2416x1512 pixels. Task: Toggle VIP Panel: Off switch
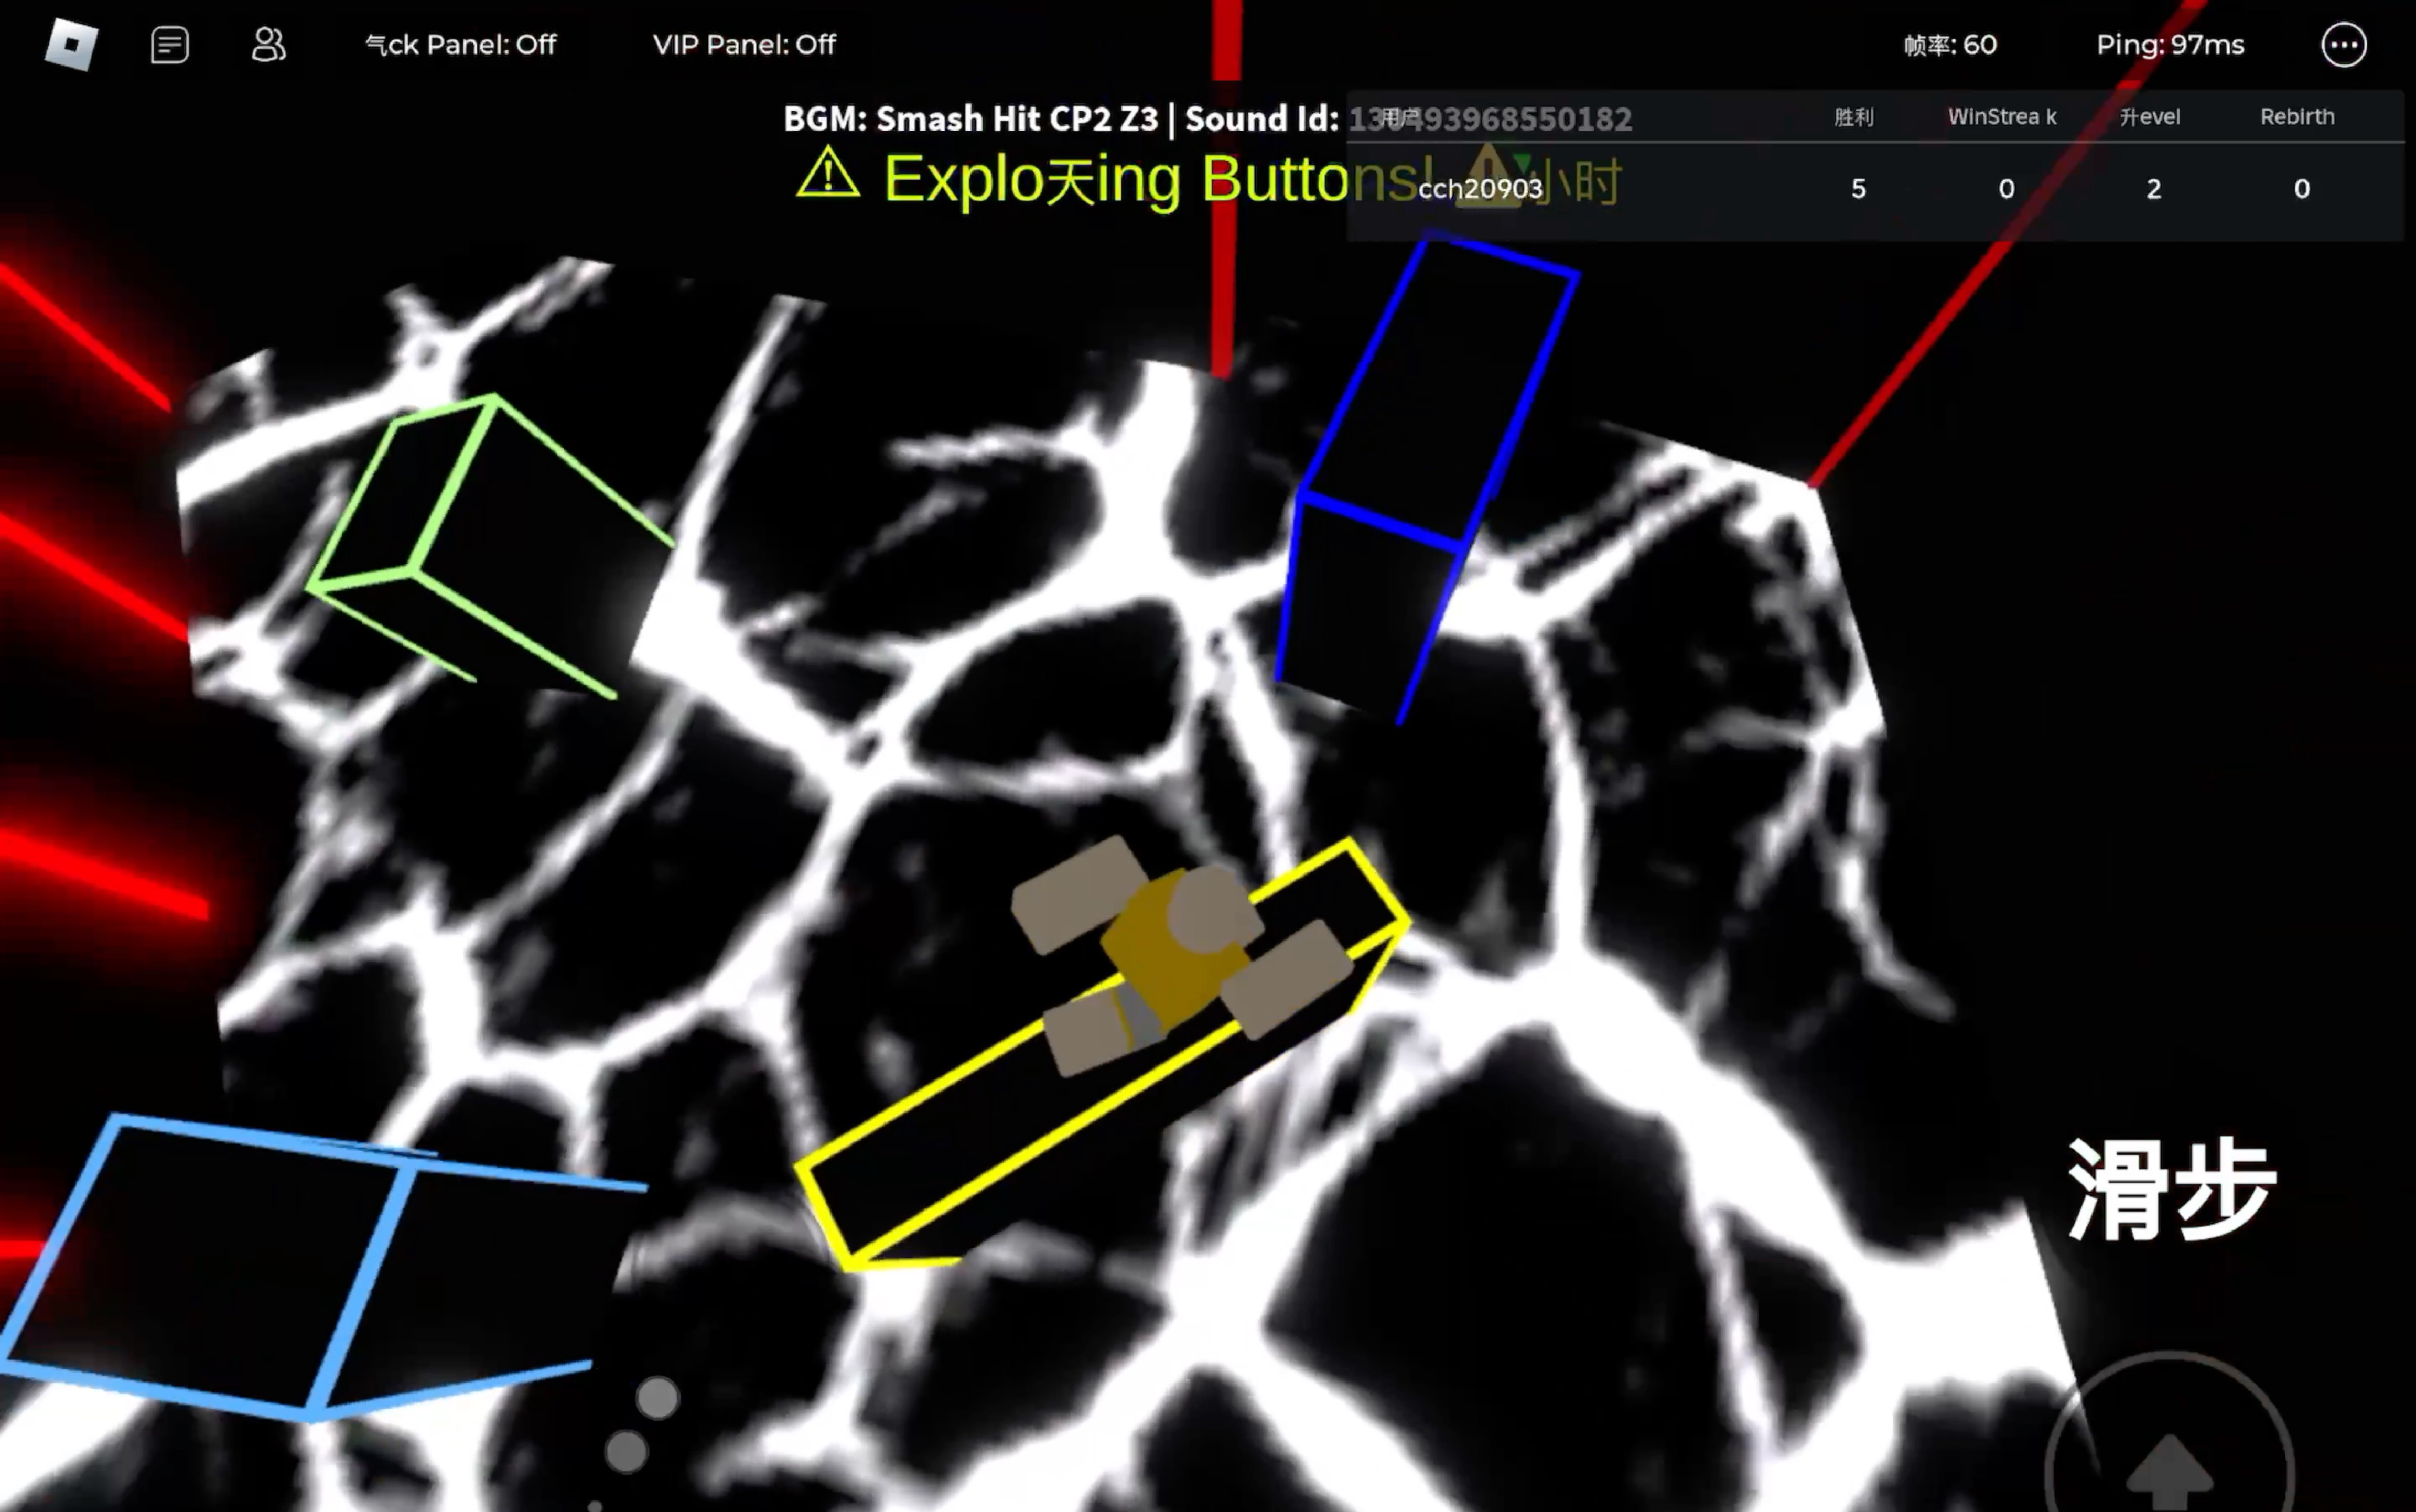click(744, 45)
